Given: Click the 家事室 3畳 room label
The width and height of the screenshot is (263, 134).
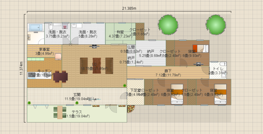Looking at the screenshot, I should [x=45, y=51].
